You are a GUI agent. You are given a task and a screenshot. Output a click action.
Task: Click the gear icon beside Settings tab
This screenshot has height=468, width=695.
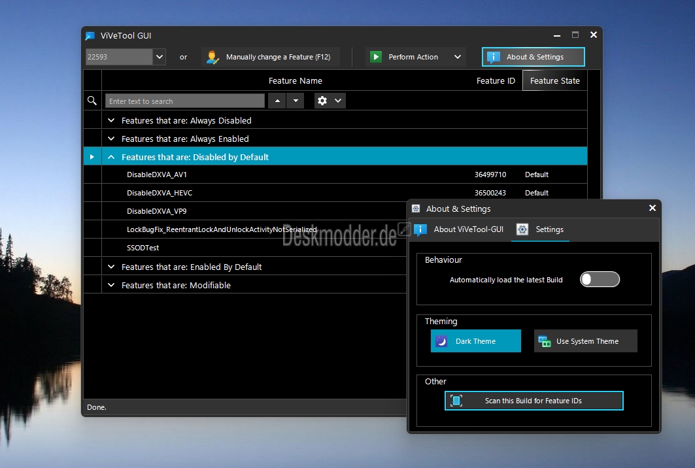[522, 229]
